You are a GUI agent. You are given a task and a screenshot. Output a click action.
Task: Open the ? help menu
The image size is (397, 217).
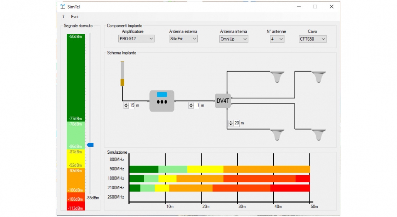point(63,17)
